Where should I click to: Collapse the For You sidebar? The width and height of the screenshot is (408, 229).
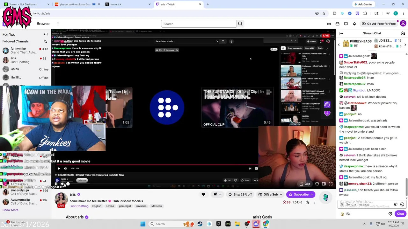point(46,34)
